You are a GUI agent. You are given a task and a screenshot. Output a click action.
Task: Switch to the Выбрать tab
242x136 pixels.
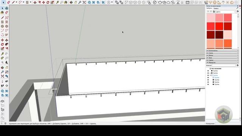pyautogui.click(x=209, y=8)
